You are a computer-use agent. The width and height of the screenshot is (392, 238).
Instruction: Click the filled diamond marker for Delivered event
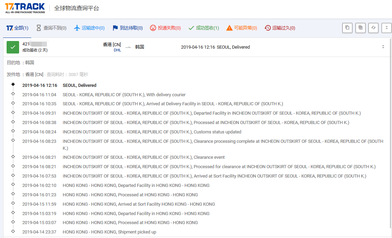(13, 84)
